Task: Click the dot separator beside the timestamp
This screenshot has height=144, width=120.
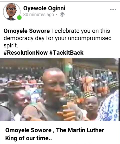Action: [57, 15]
